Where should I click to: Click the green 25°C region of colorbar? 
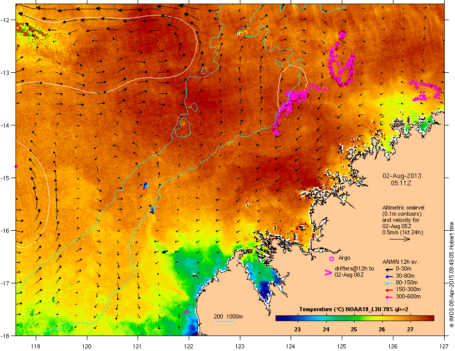[354, 318]
